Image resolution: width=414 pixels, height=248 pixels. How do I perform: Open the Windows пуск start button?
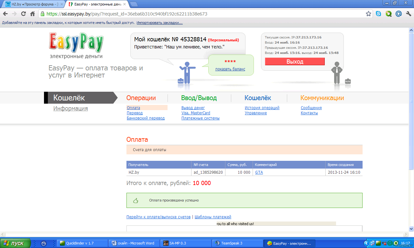click(16, 243)
